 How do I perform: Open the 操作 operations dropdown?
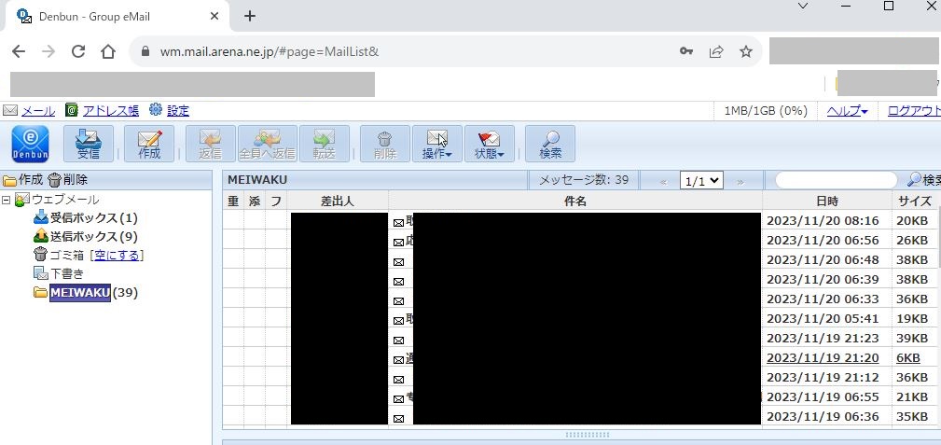click(436, 144)
